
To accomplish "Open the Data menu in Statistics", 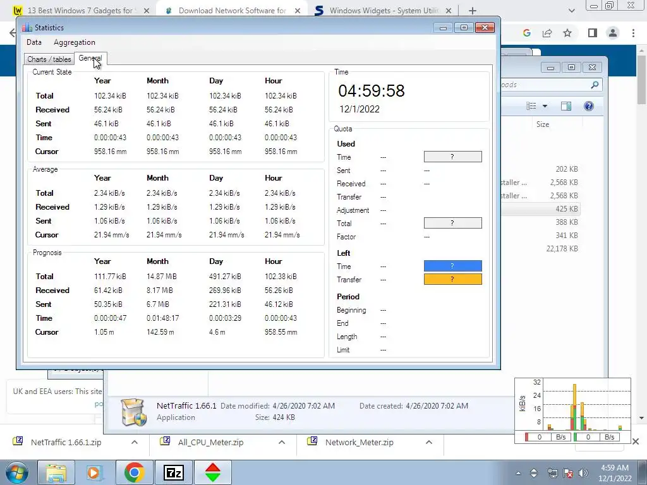I will 34,42.
